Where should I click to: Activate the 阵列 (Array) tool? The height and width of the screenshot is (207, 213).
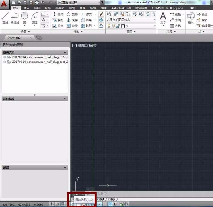[86, 26]
